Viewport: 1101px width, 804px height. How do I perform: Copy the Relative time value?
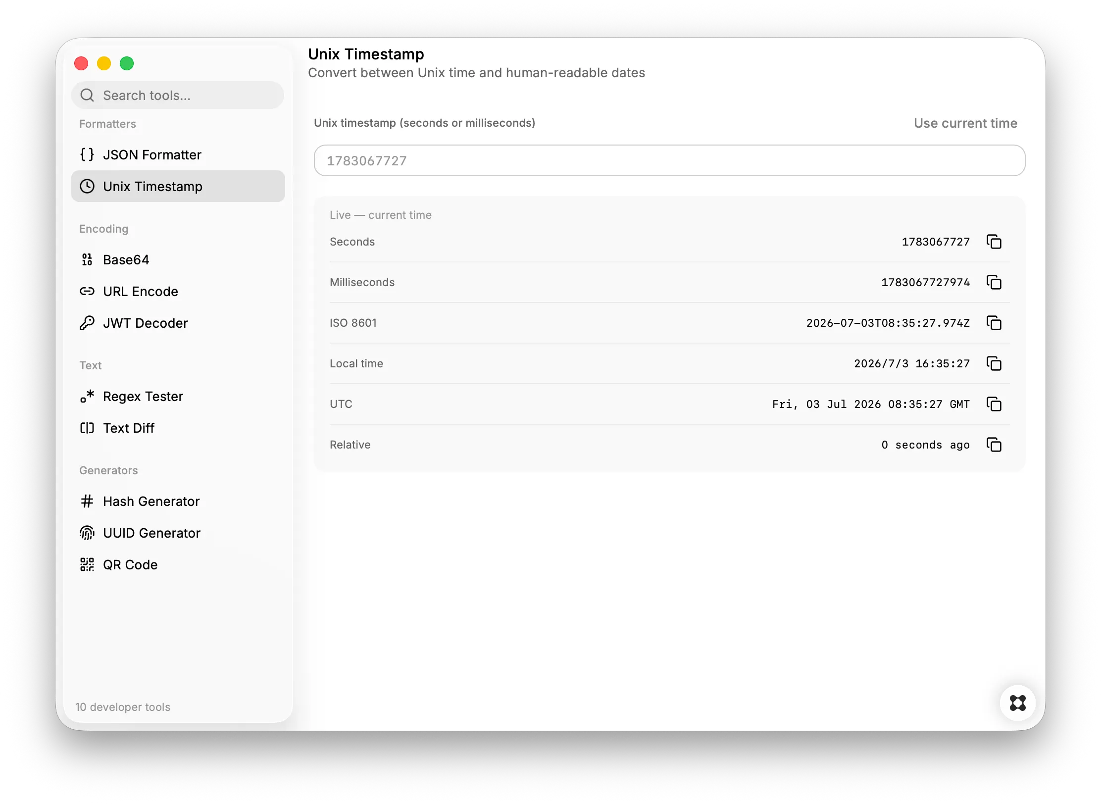pos(994,445)
